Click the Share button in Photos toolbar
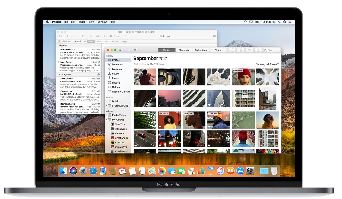Screen dimensions: 342x199 click(x=240, y=50)
